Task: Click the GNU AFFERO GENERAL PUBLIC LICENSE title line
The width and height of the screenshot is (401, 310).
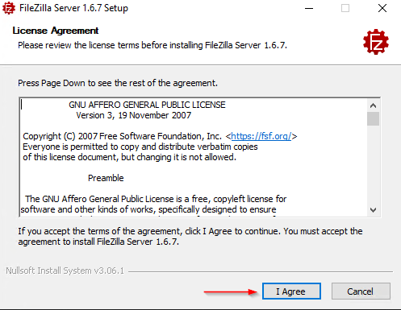Action: [147, 105]
